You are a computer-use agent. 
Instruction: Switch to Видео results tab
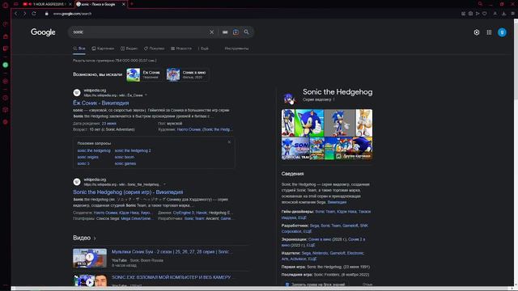[x=129, y=48]
